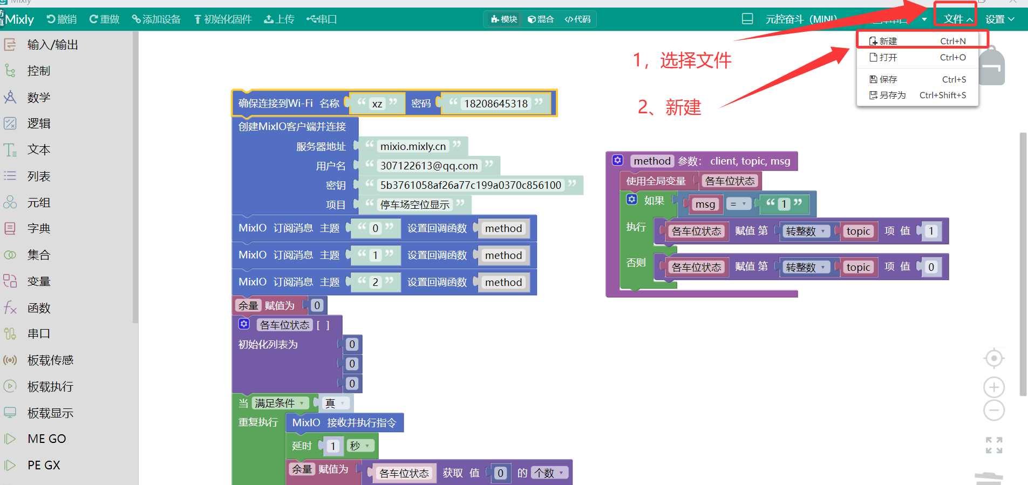Open the 逻辑 block category
This screenshot has height=485, width=1028.
pyautogui.click(x=66, y=124)
